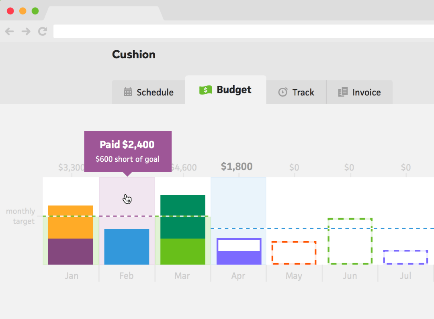
Task: Click the Jul month label
Action: pyautogui.click(x=405, y=276)
